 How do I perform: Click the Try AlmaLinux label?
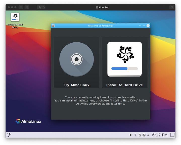[76, 85]
